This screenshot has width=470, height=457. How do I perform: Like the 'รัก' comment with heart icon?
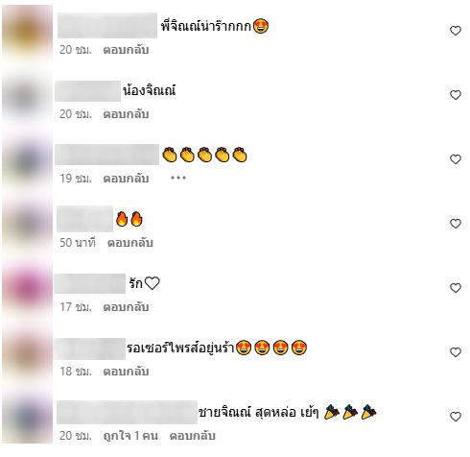click(x=456, y=288)
